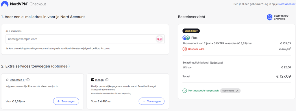Focus the email address input field
The image size is (296, 111).
[x=85, y=39]
